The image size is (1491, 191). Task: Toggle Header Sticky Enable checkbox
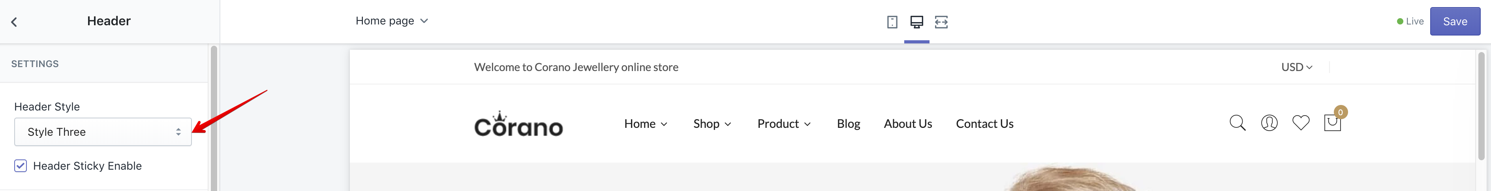point(21,166)
